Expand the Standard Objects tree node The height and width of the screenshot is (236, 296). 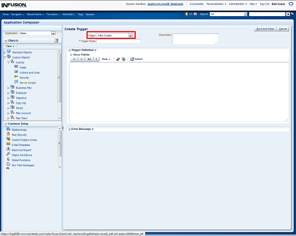click(x=5, y=53)
